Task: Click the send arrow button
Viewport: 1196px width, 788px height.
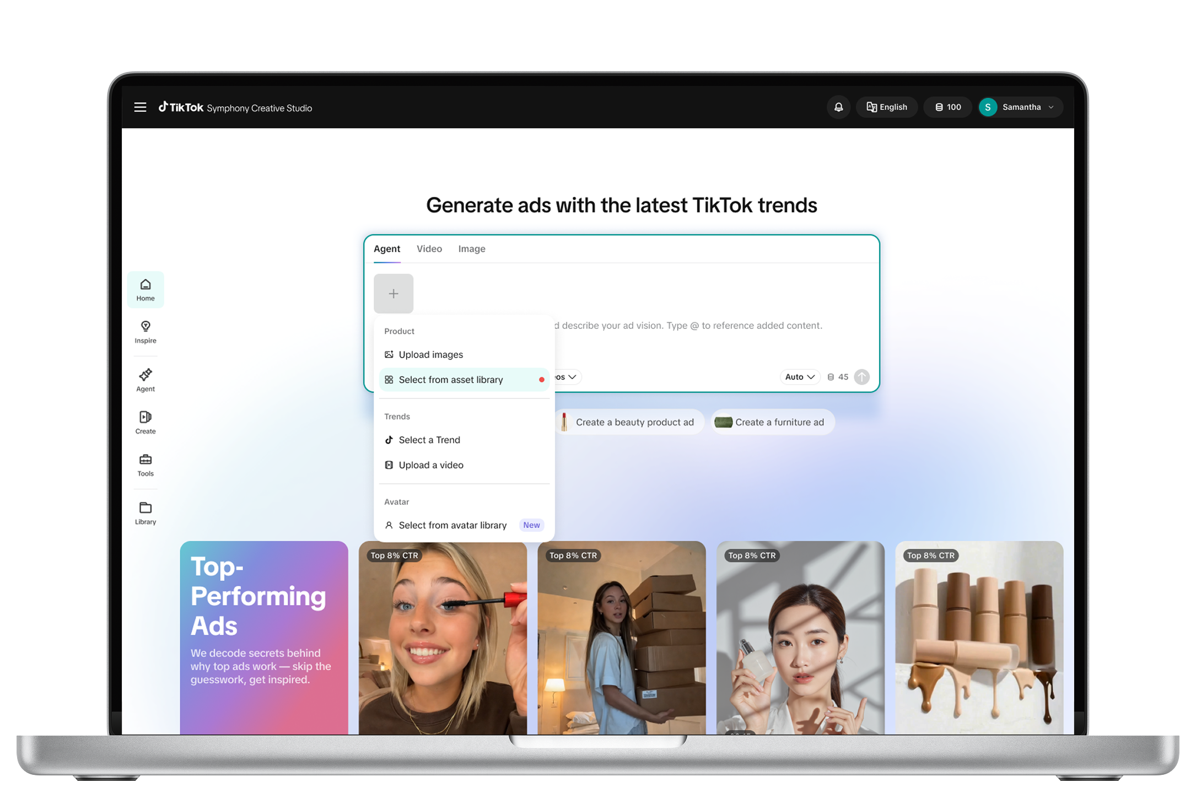Action: coord(862,377)
